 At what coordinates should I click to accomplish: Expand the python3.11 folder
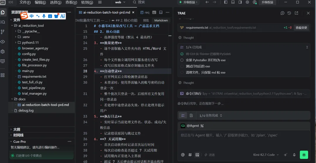(x=16, y=42)
